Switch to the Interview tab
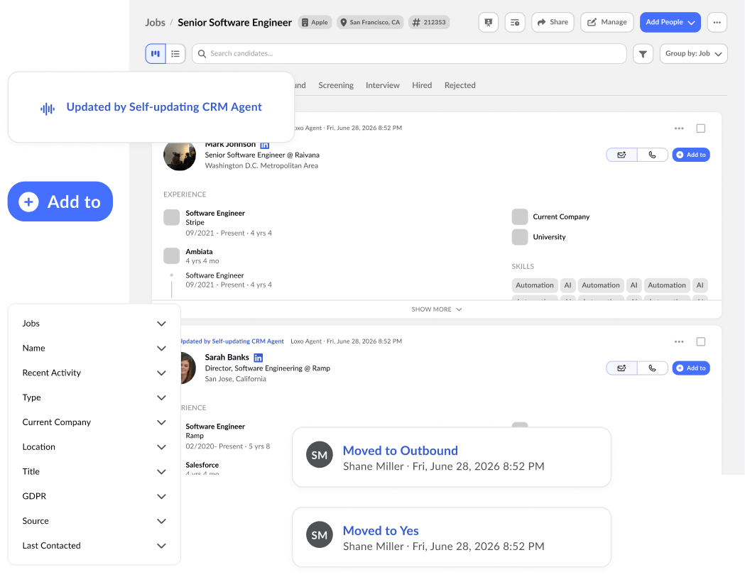745x577 pixels. coord(383,85)
